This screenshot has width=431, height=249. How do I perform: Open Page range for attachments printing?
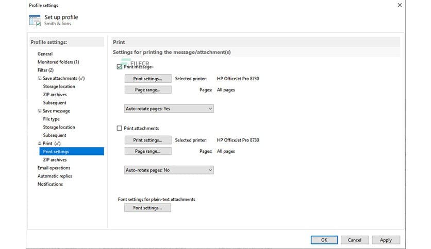coord(148,151)
